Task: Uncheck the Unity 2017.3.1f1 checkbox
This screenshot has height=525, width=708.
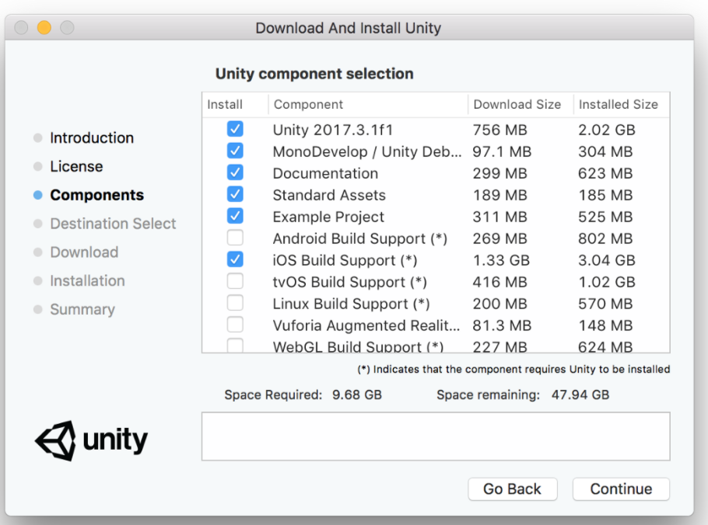Action: pos(235,129)
